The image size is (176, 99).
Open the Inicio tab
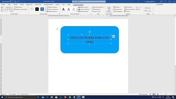coord(9,4)
